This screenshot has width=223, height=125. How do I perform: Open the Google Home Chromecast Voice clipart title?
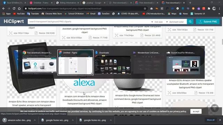coord(137,99)
